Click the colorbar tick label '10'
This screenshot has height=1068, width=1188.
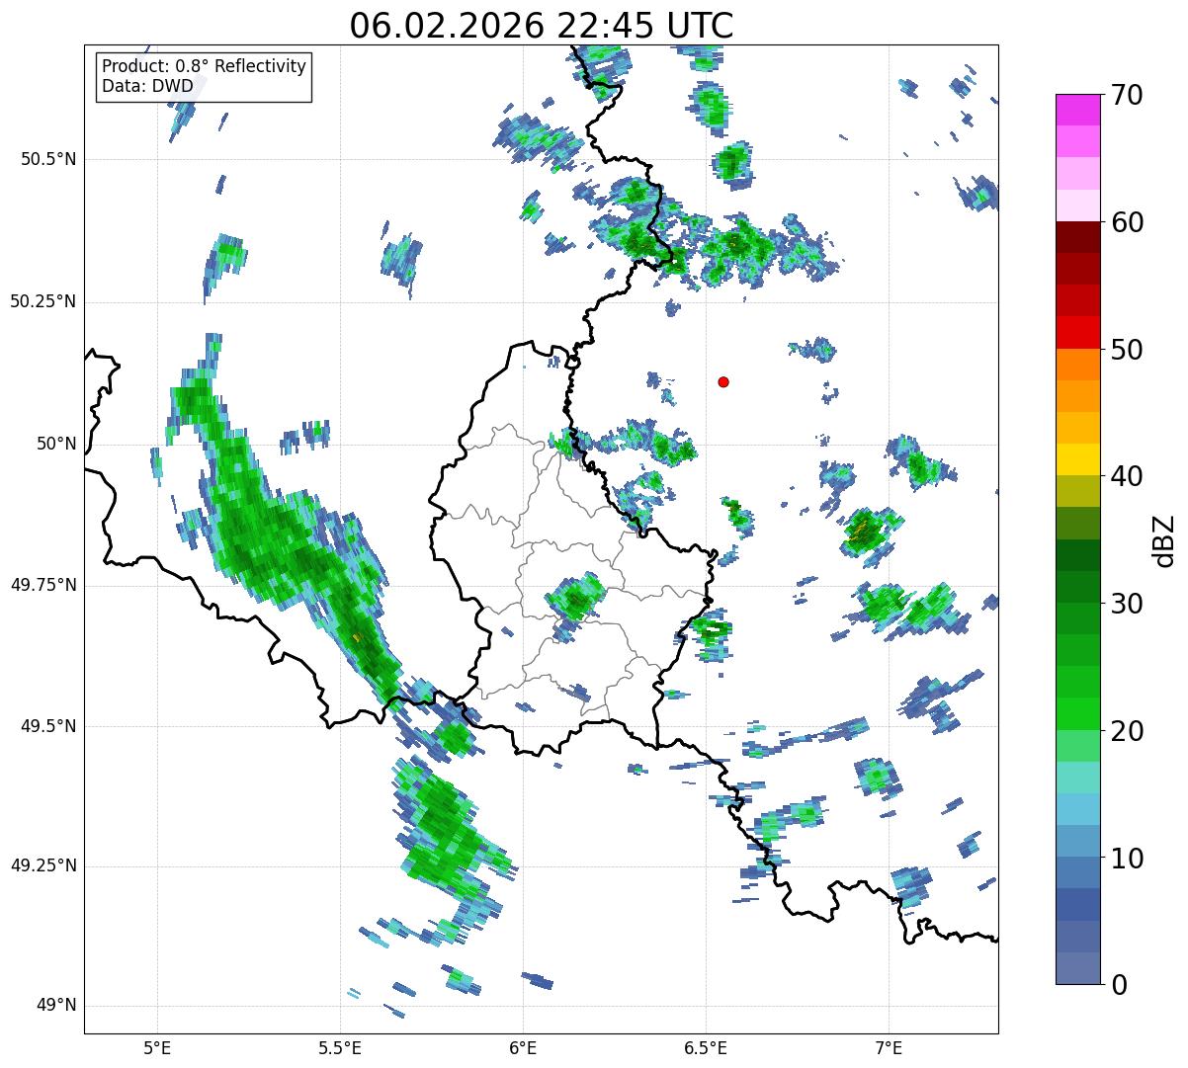1126,858
